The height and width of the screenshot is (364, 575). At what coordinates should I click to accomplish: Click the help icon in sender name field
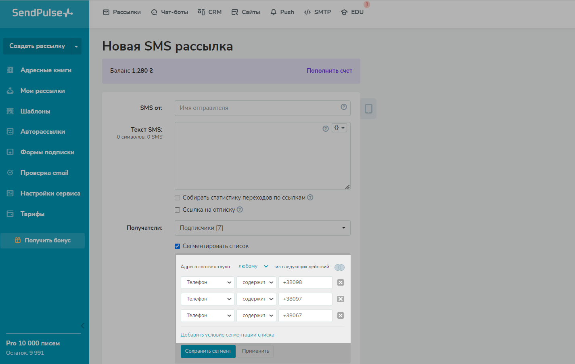343,107
